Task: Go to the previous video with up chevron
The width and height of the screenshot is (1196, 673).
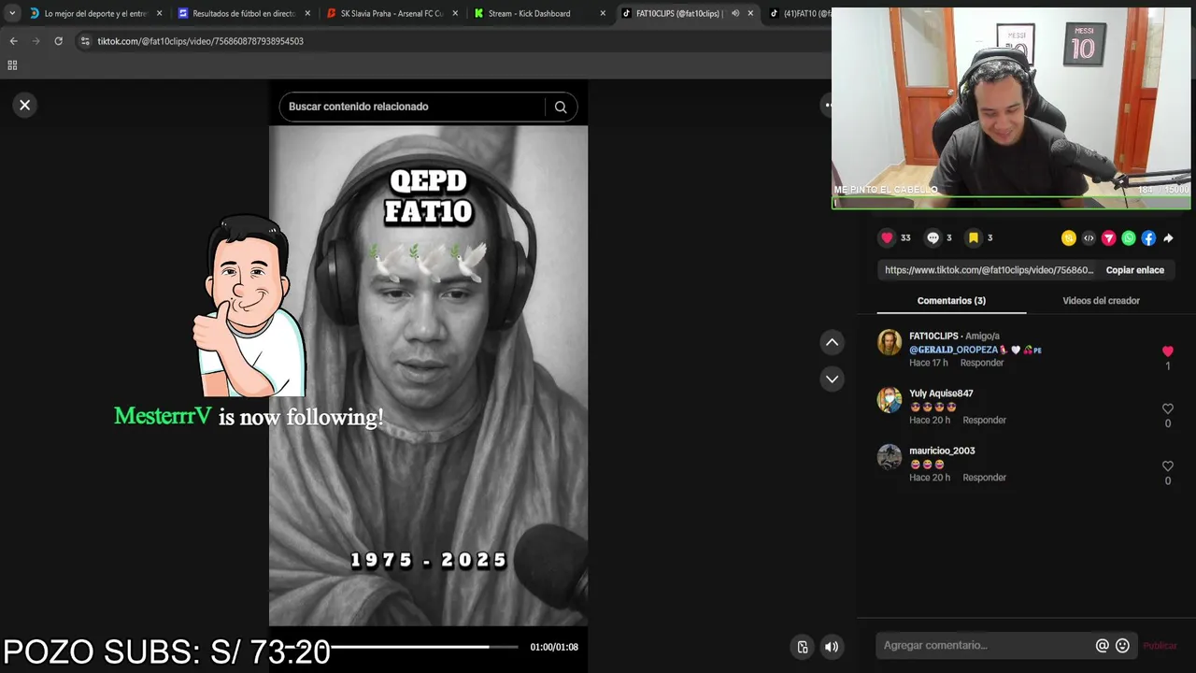Action: (832, 342)
